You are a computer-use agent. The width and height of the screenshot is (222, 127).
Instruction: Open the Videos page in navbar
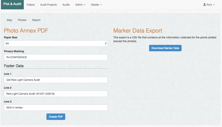click(31, 5)
